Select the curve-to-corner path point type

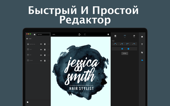(x=121, y=44)
